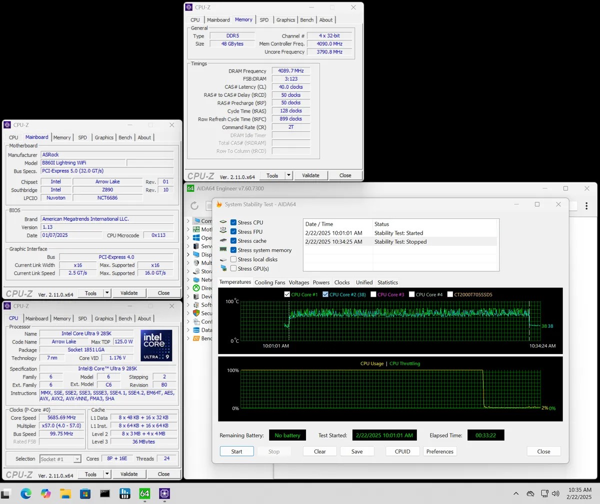Open the Socket #1 selection dropdown
The image size is (600, 504).
point(60,459)
